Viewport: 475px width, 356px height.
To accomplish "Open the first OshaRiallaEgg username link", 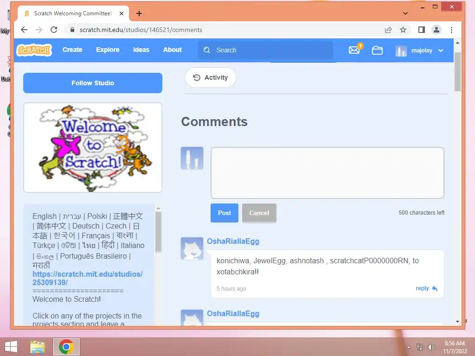I will [x=233, y=241].
